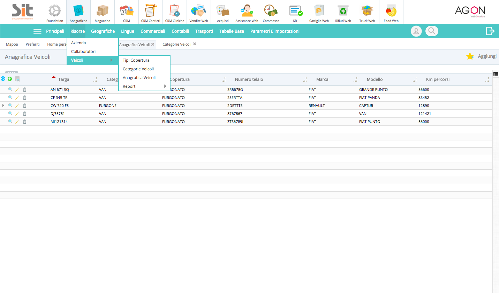Expand the Veicoli submenu arrow
Viewport: 499px width, 293px height.
[x=112, y=60]
